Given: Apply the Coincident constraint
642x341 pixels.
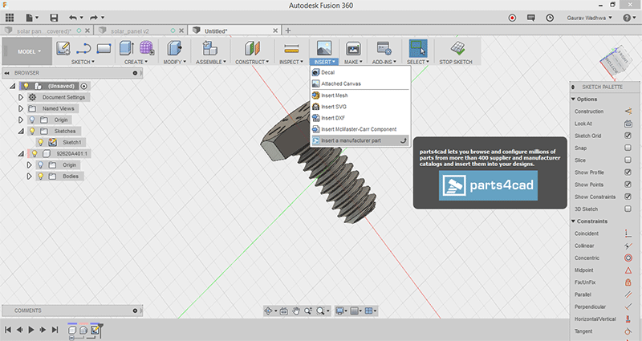Looking at the screenshot, I should [628, 233].
